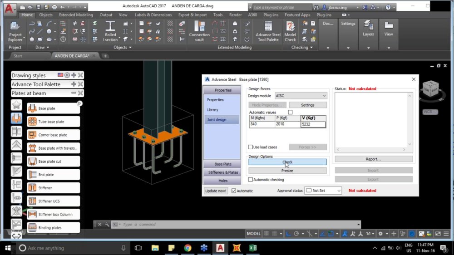Open Drawing styles settings gear
The height and width of the screenshot is (255, 454).
67,75
